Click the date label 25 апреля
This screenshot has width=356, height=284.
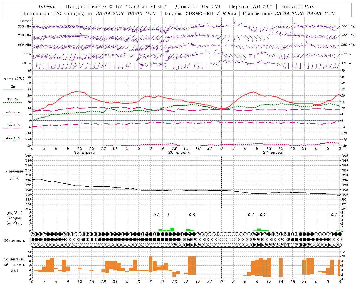click(84, 153)
